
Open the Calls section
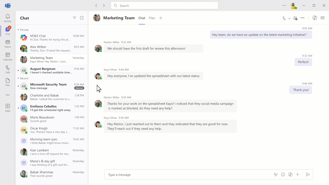point(8,69)
